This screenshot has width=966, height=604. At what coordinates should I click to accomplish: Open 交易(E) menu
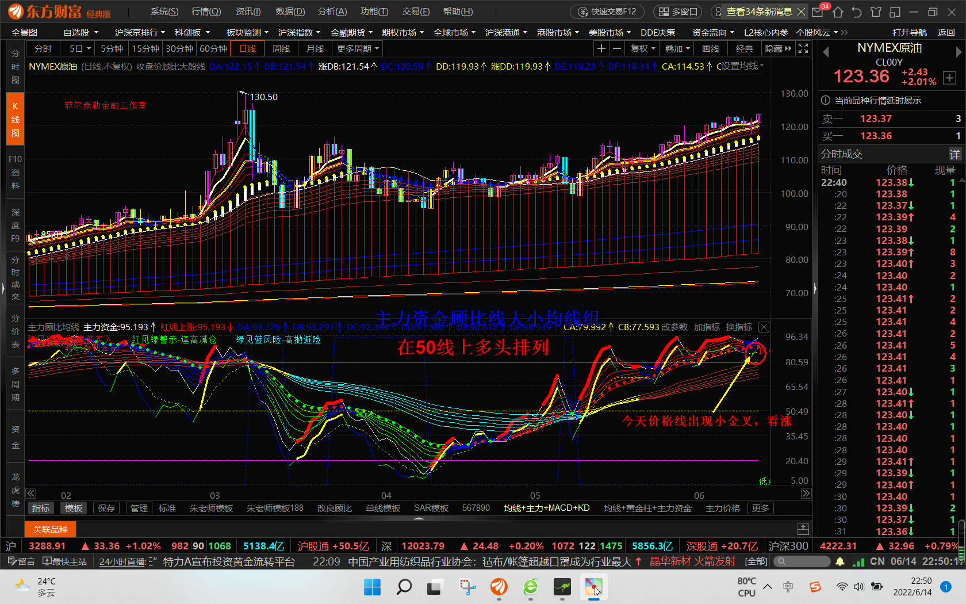(x=416, y=12)
